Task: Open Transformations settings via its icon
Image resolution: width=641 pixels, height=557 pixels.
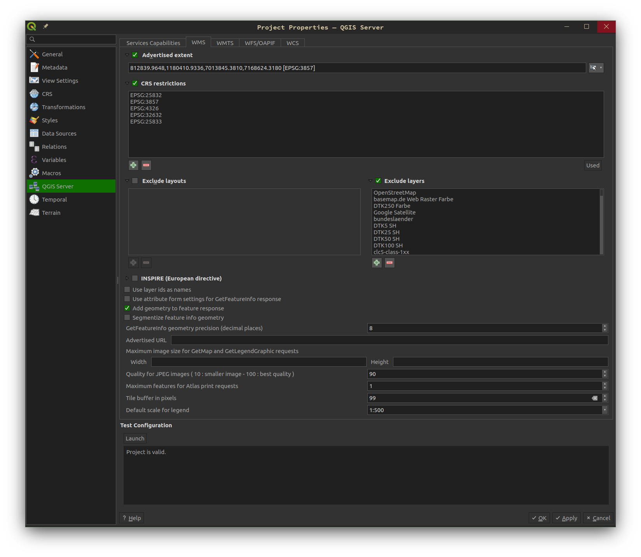Action: coord(34,107)
